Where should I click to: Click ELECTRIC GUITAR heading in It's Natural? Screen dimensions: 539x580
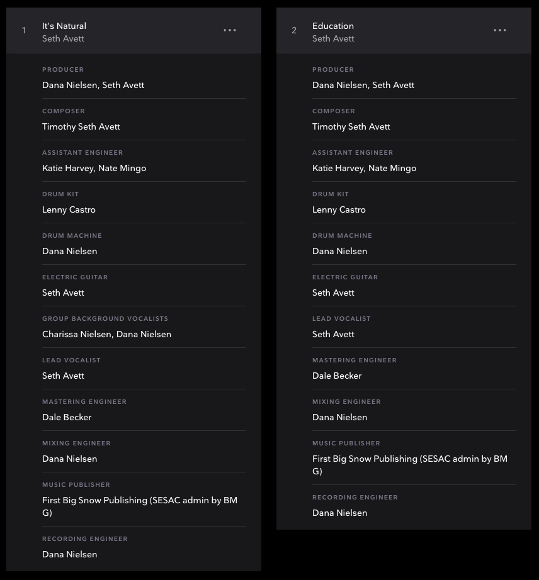point(75,277)
